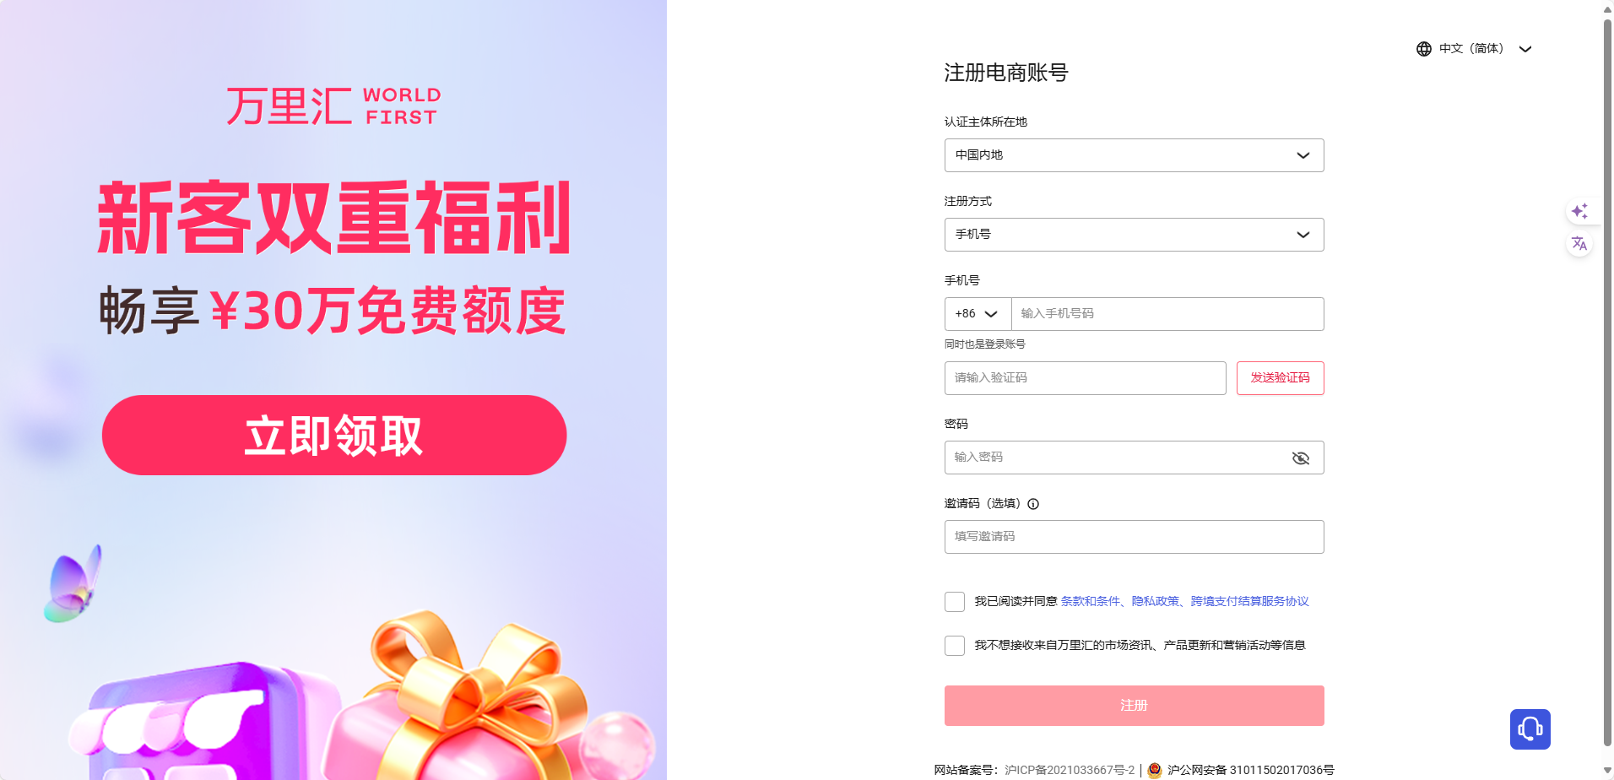Open the 手机号 registration method dropdown
The image size is (1614, 780).
point(1134,235)
